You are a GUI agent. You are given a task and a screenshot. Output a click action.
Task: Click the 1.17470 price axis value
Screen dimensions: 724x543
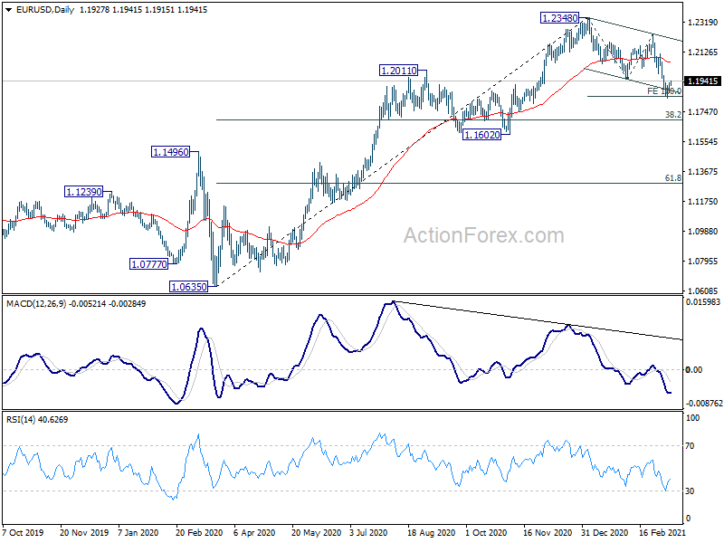703,111
